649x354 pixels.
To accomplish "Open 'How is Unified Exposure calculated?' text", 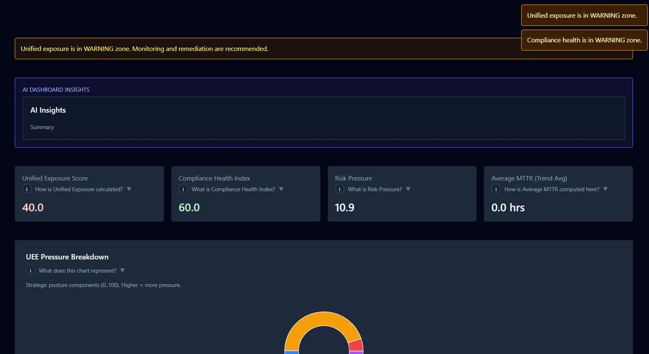I will [x=79, y=189].
